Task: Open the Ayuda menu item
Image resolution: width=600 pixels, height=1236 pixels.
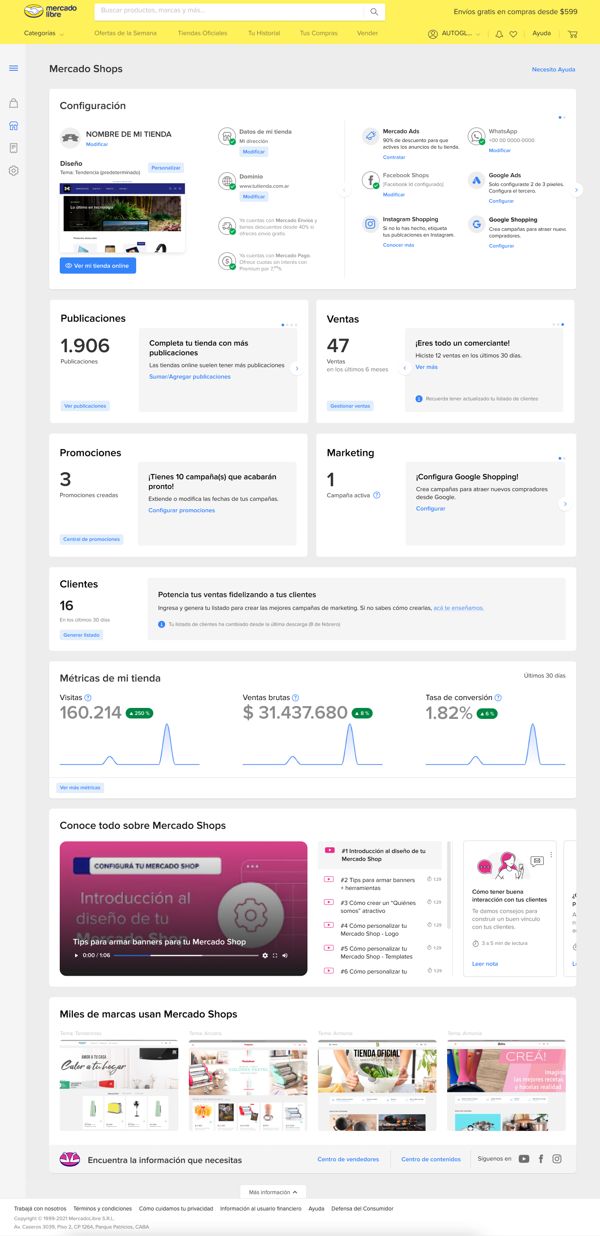Action: point(542,33)
